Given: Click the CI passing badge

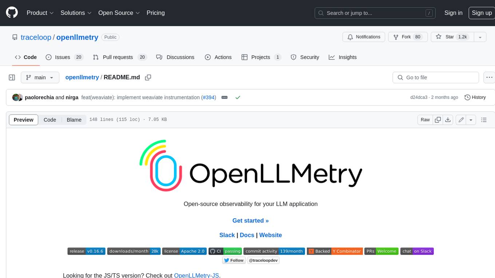Looking at the screenshot, I should (225, 251).
